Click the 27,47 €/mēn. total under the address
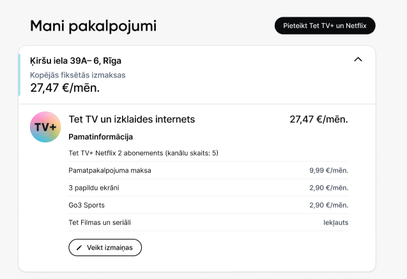Image resolution: width=407 pixels, height=279 pixels. coord(65,88)
